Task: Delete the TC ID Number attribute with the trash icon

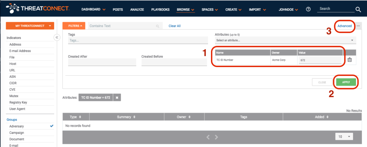Action: point(350,60)
